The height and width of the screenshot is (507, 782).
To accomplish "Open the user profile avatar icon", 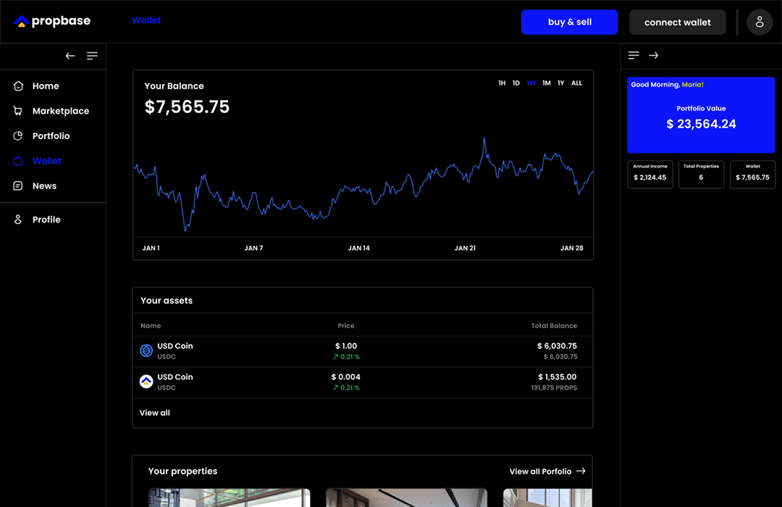I will pos(760,22).
